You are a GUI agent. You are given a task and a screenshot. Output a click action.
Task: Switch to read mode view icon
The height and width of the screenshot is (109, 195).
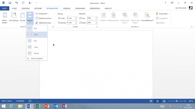pos(151,101)
